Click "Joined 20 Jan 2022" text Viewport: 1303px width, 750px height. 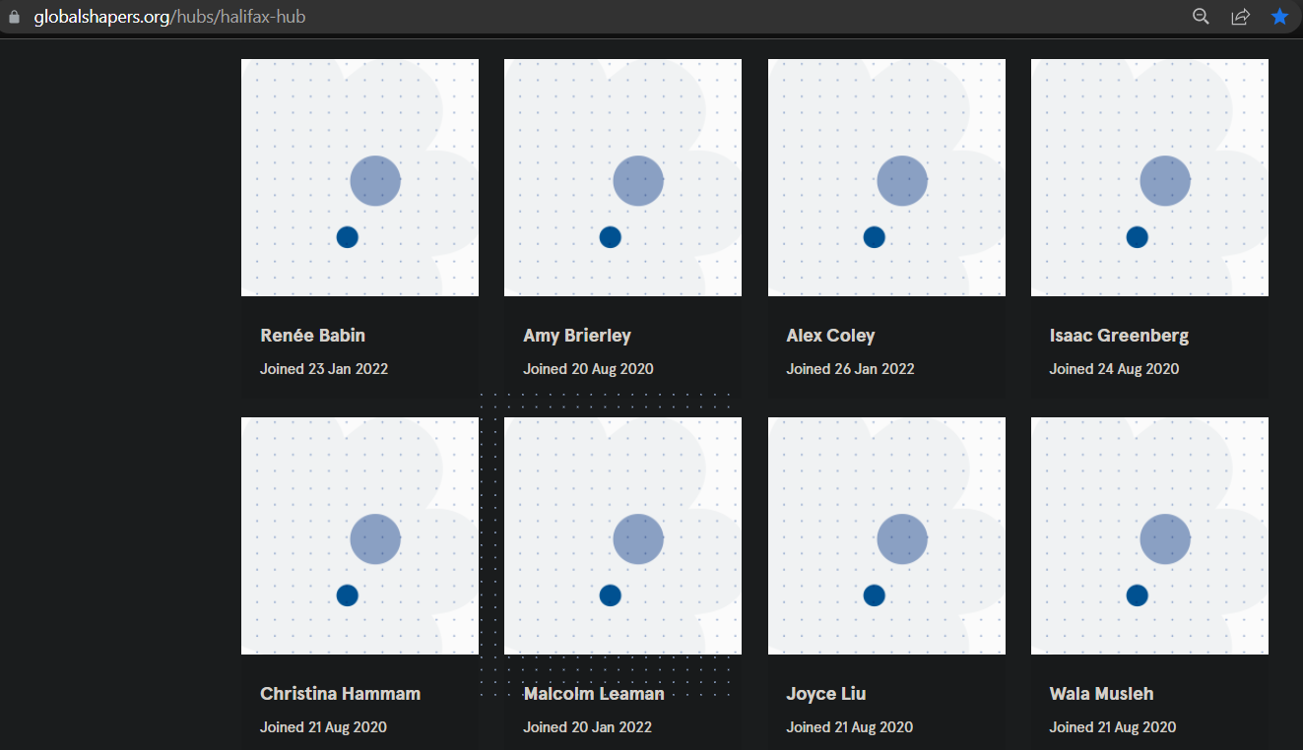(587, 727)
